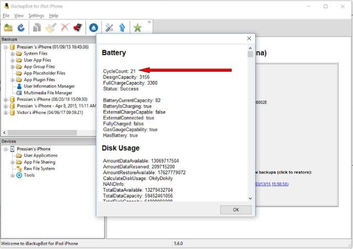Close the Battery info dialog with X

249,39
